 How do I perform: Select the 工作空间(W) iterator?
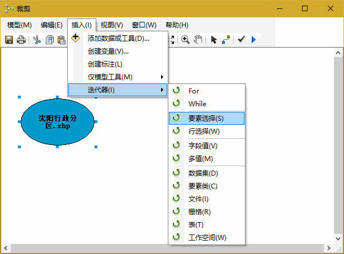coord(206,238)
